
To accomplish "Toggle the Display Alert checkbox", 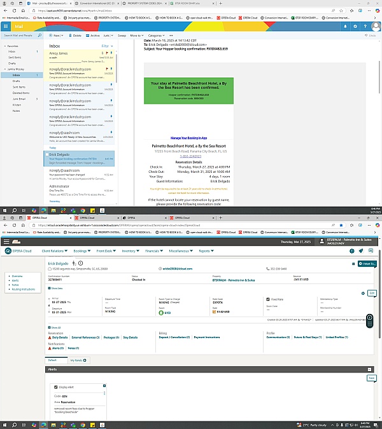I will [x=55, y=387].
